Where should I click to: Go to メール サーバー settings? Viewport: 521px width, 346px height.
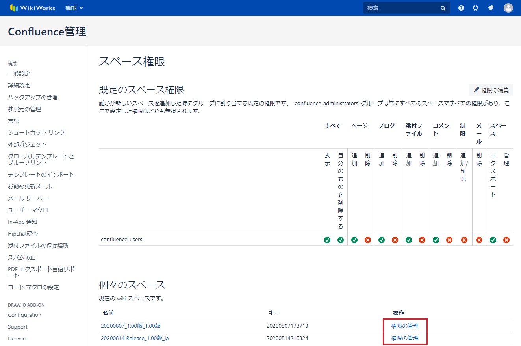(x=28, y=198)
